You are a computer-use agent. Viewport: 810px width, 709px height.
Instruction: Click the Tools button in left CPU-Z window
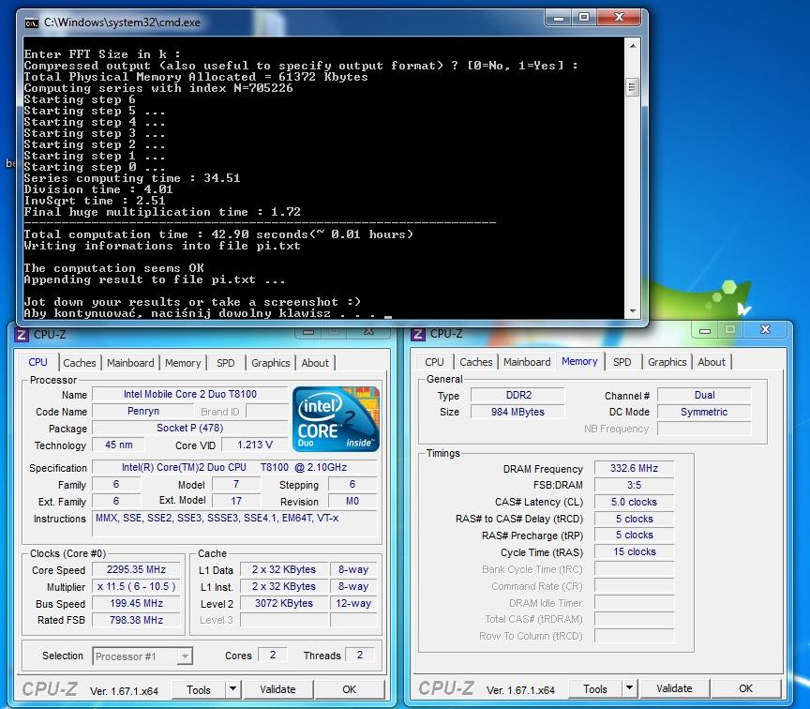199,689
